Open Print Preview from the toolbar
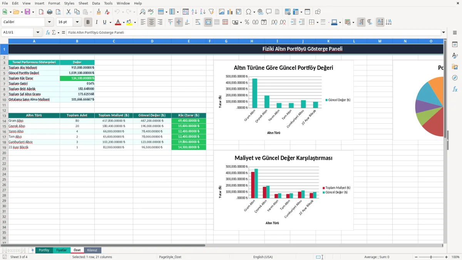The image size is (462, 260). pos(58,12)
